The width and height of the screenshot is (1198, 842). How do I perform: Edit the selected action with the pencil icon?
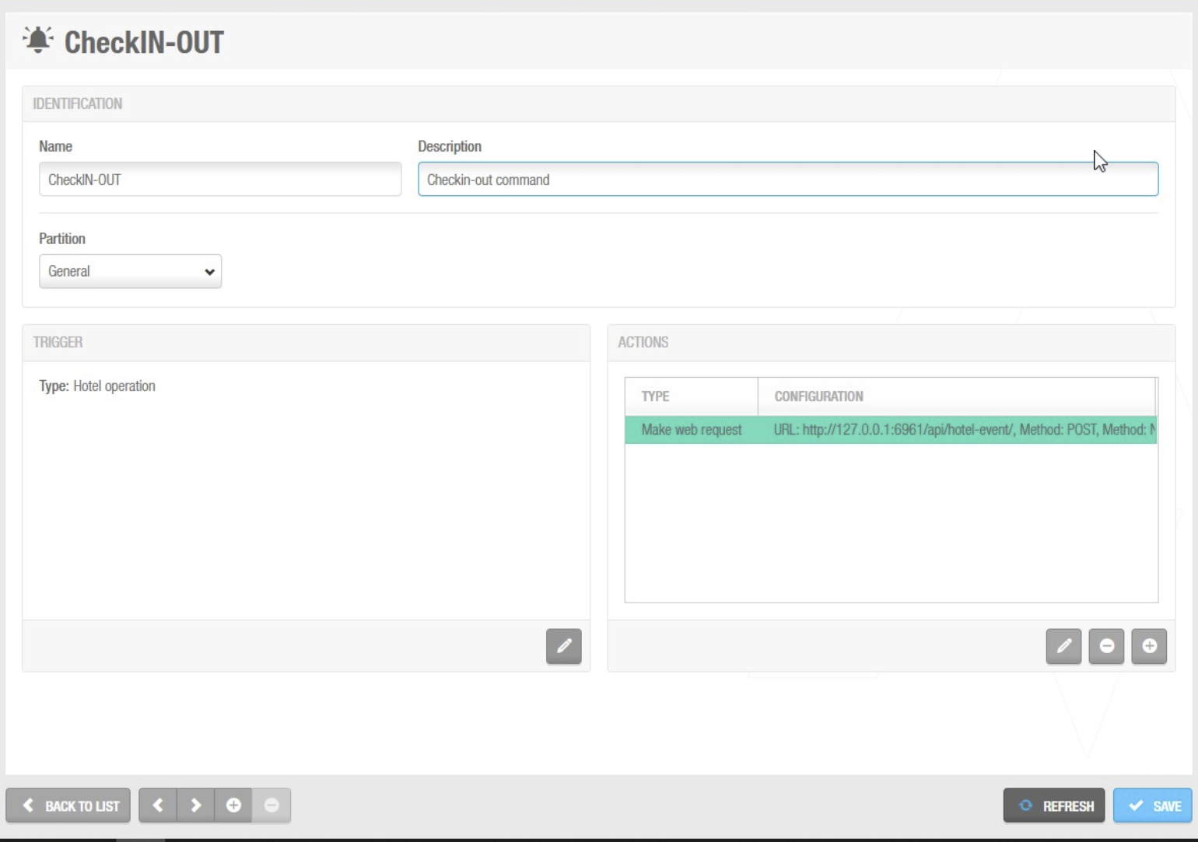(x=1063, y=646)
